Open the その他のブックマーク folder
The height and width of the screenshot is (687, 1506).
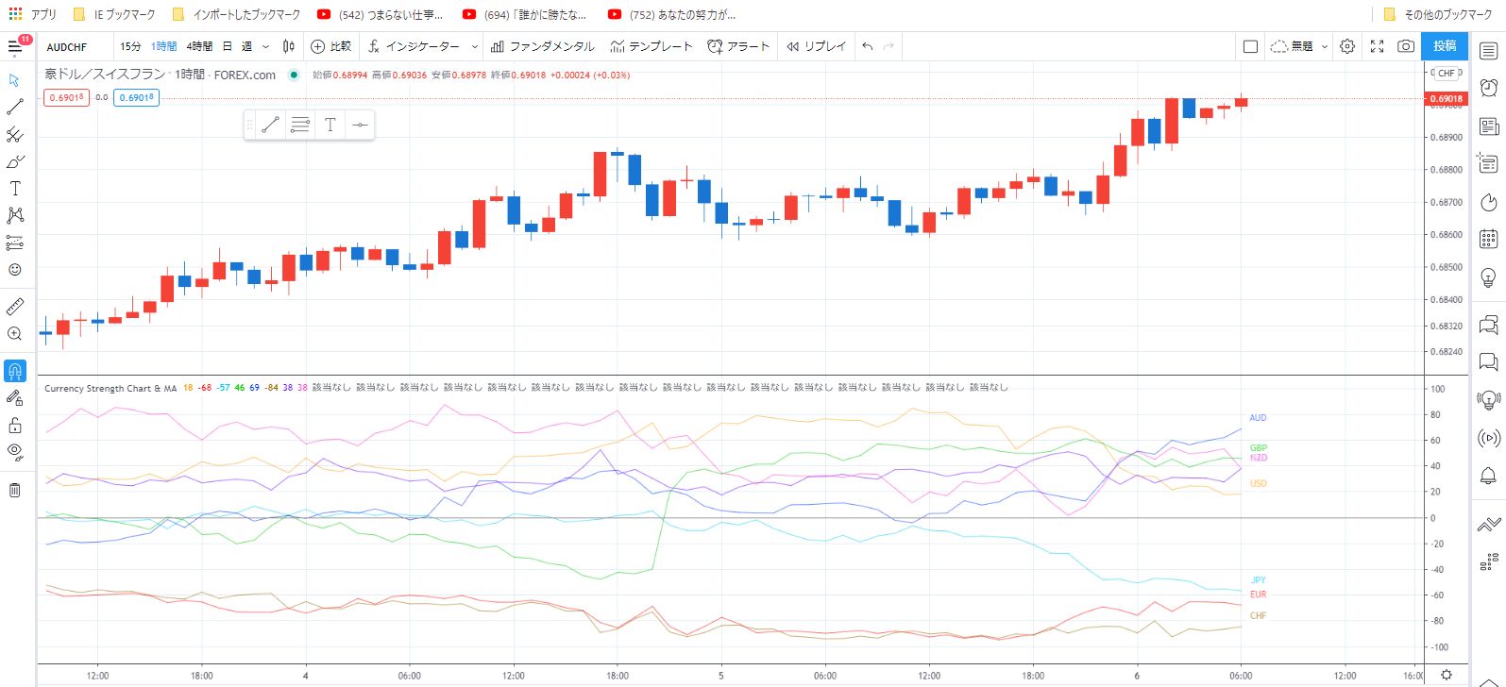coord(1437,14)
